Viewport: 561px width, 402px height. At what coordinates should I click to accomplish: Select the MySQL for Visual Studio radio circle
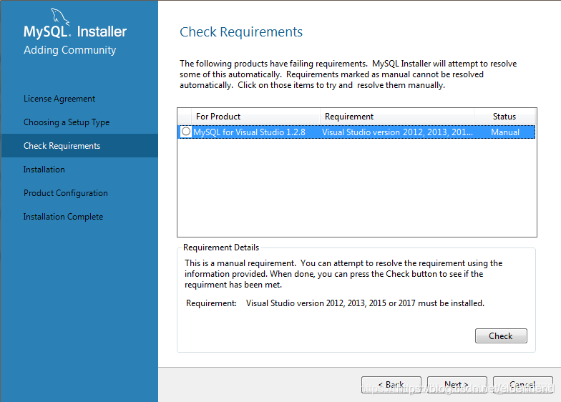coord(186,132)
